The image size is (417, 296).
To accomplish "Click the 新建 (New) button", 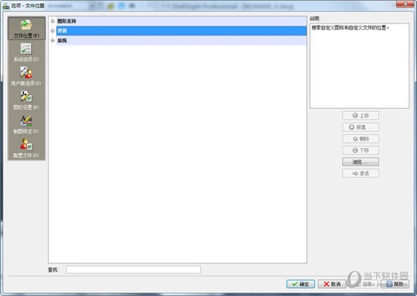I will pyautogui.click(x=360, y=127).
